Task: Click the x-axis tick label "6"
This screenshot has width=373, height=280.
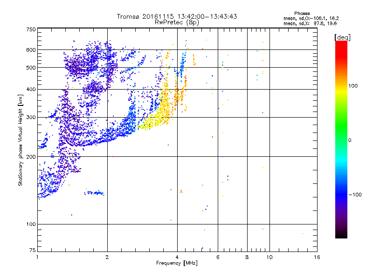Action: point(218,257)
